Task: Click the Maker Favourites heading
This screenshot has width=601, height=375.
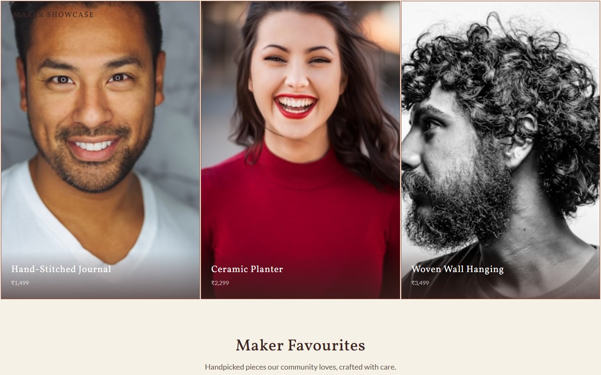Action: tap(300, 345)
